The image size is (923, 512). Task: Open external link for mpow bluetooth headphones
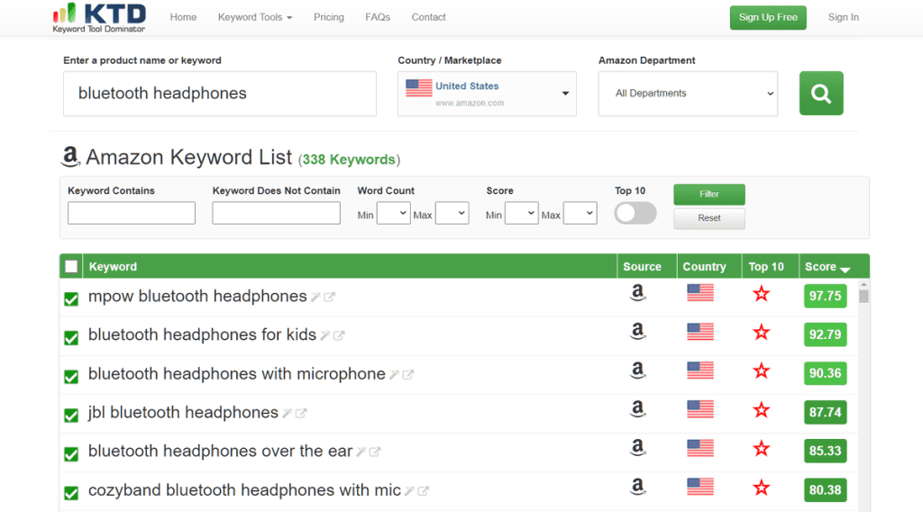tap(330, 297)
